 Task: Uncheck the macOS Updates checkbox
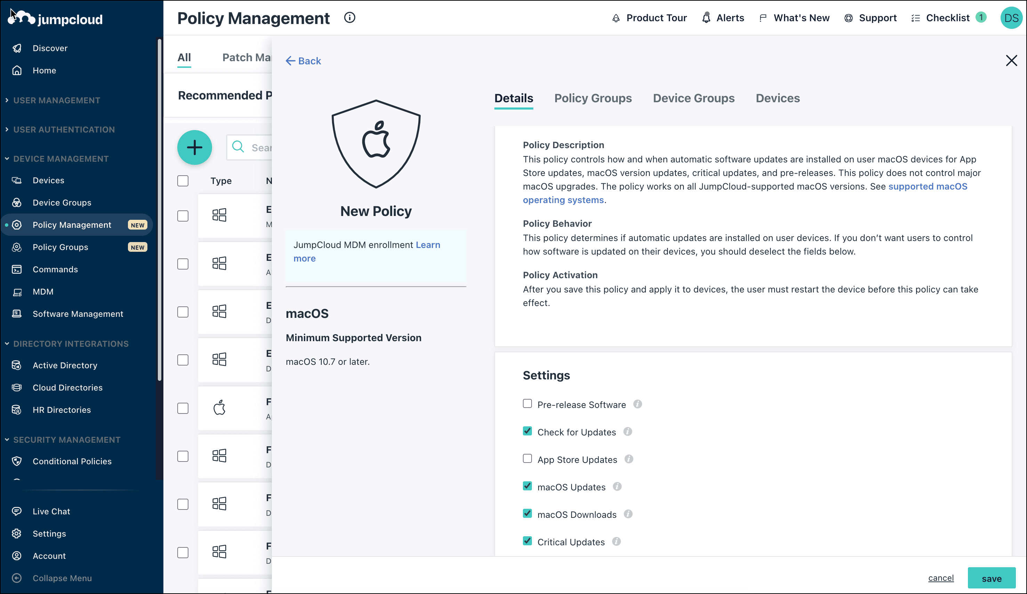(527, 486)
